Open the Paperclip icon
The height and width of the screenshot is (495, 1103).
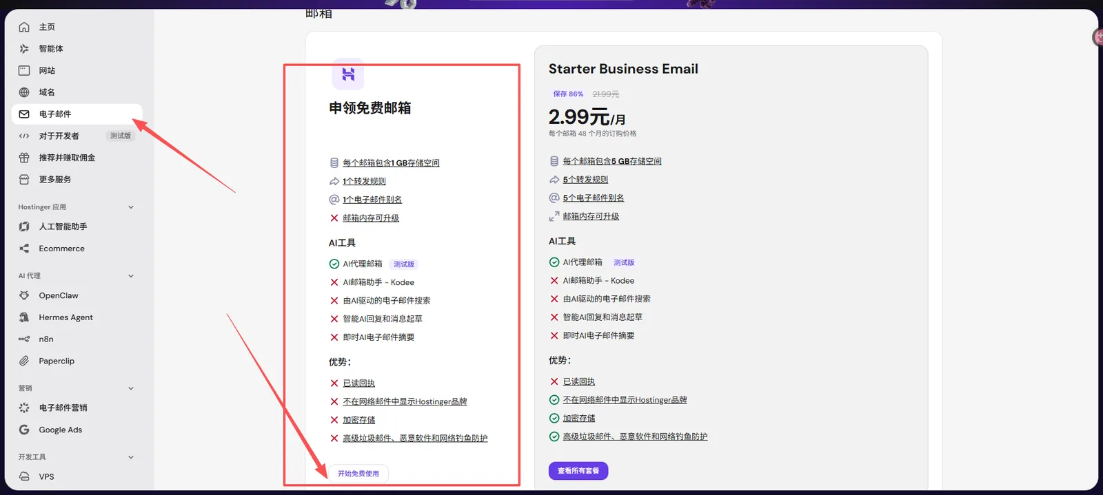tap(24, 361)
